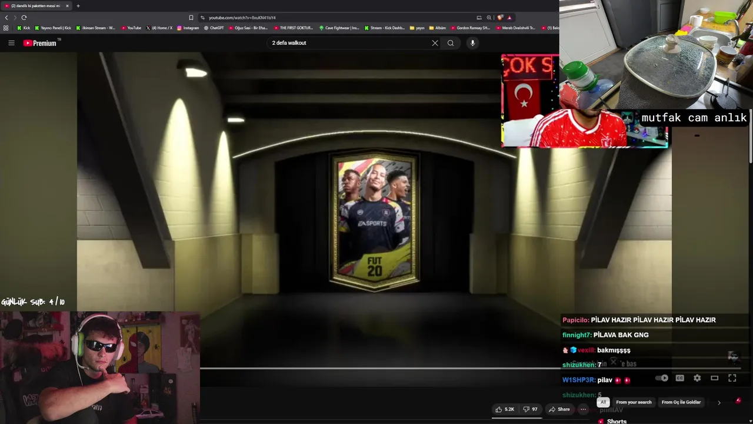Open player settings gear
753x424 pixels.
pos(697,378)
